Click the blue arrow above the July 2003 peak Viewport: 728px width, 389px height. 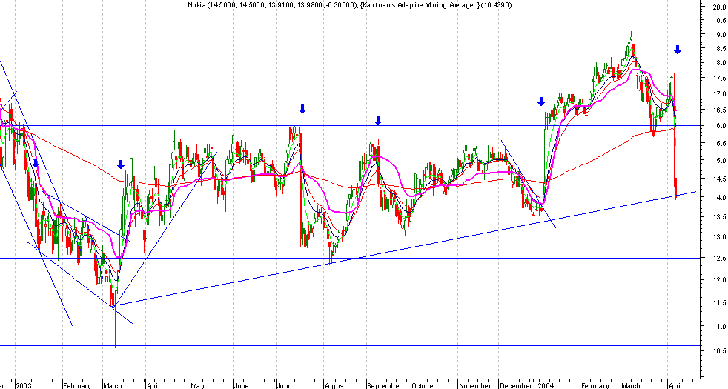click(x=302, y=109)
